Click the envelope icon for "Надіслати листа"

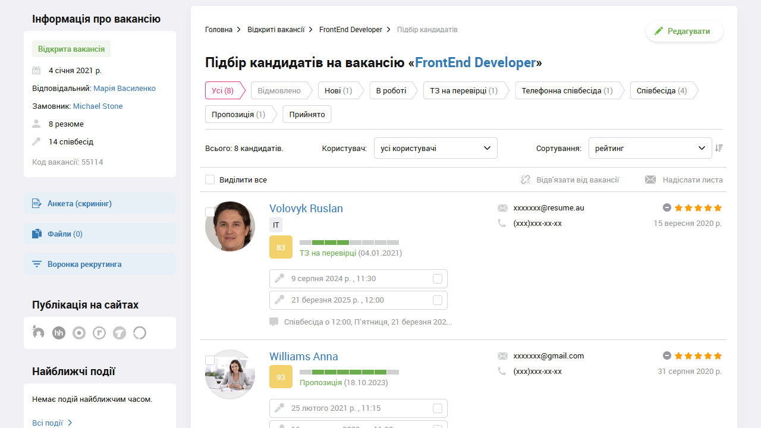point(650,179)
